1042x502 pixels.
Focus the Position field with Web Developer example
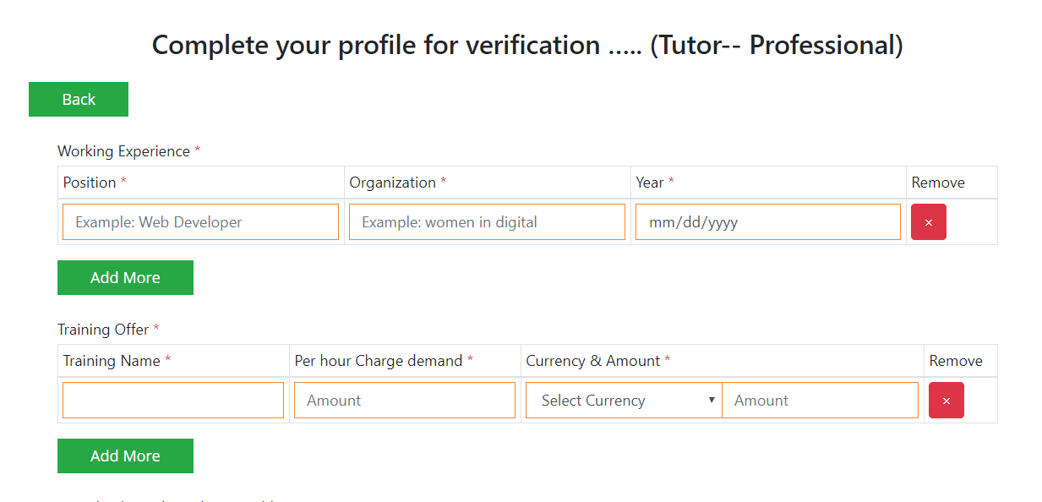tap(200, 222)
